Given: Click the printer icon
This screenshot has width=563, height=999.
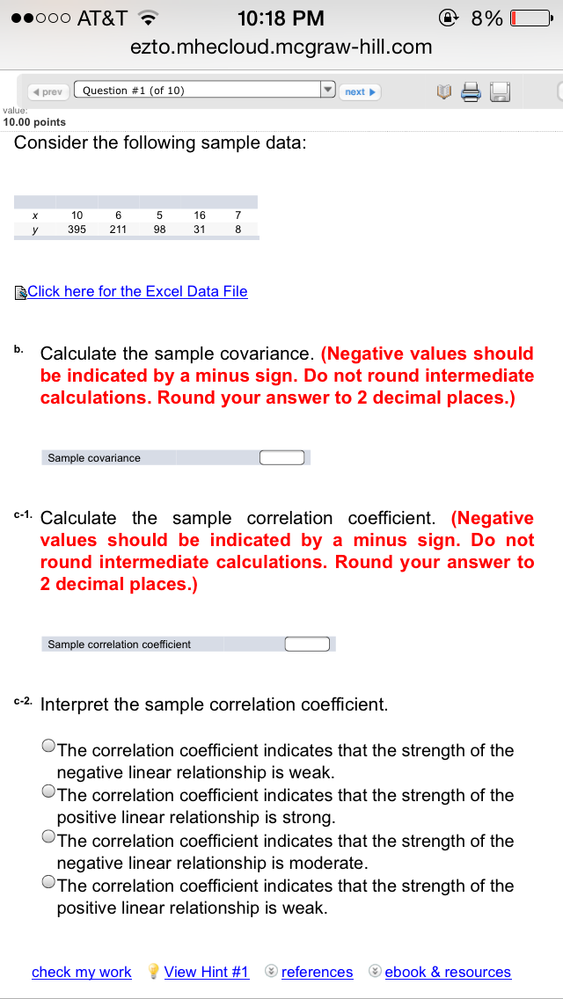Looking at the screenshot, I should click(471, 91).
